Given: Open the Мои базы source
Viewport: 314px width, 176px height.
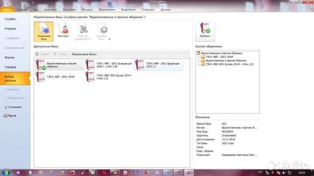Looking at the screenshot, I should point(63,31).
